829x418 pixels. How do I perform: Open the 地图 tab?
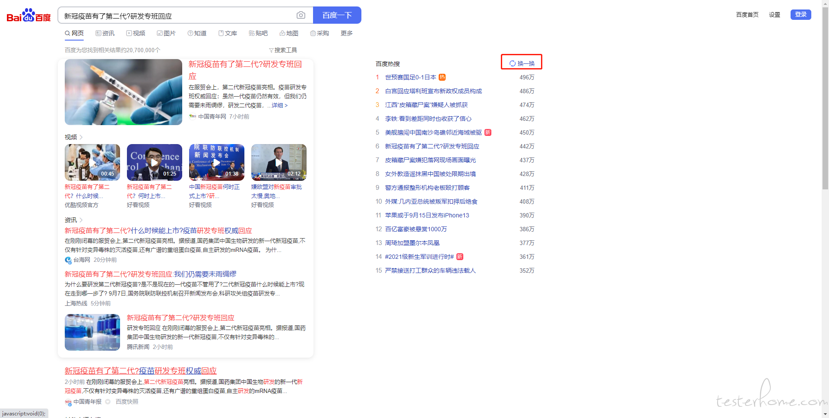(289, 33)
